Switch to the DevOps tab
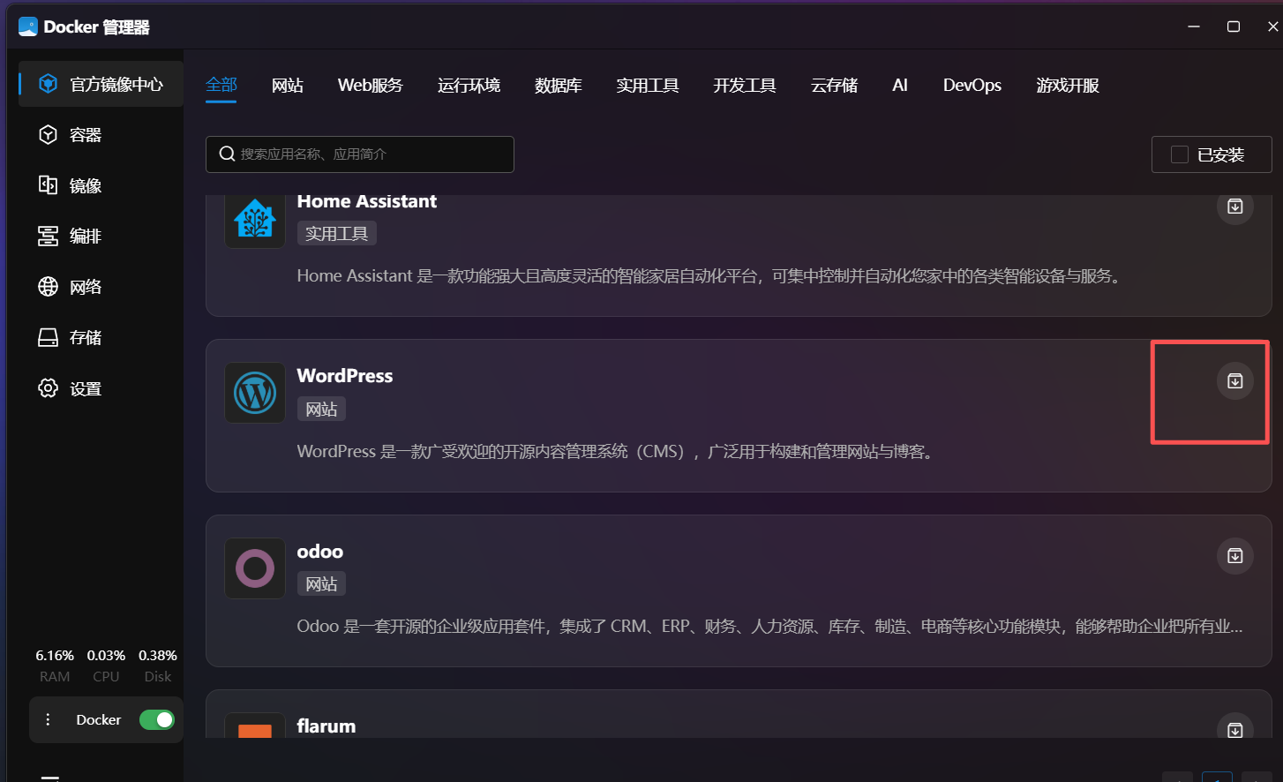 972,85
